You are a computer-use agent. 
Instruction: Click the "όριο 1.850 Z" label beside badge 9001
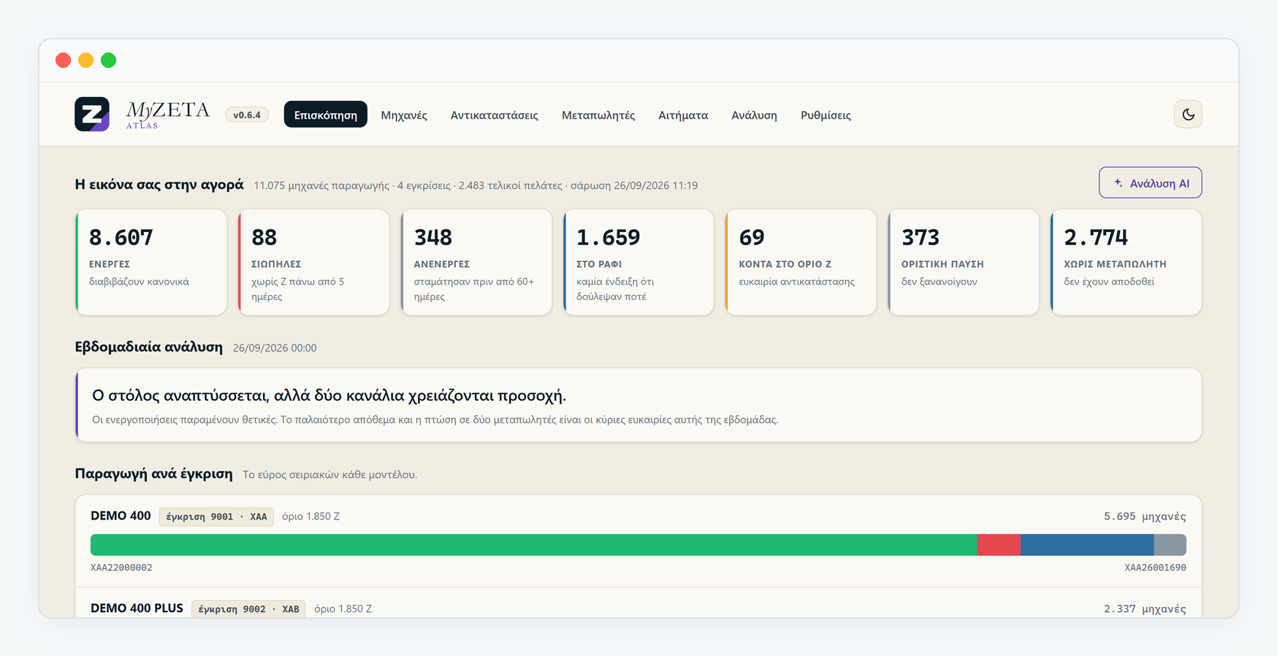[x=310, y=517]
